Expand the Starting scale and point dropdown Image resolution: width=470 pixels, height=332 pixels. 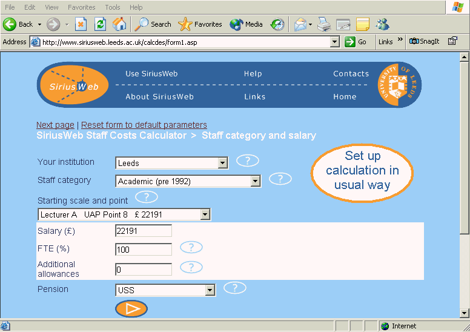(205, 214)
